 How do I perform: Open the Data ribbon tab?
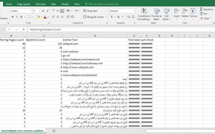point(53,4)
